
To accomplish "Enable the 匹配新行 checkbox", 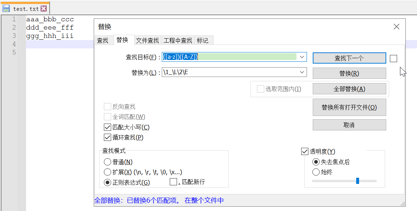I will [x=173, y=182].
